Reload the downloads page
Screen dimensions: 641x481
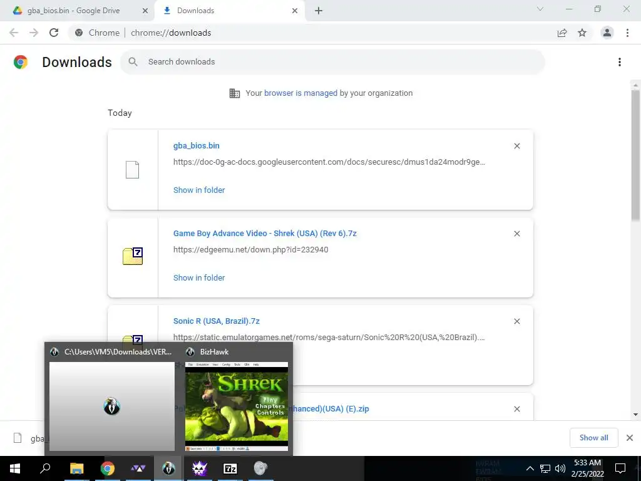(x=54, y=33)
